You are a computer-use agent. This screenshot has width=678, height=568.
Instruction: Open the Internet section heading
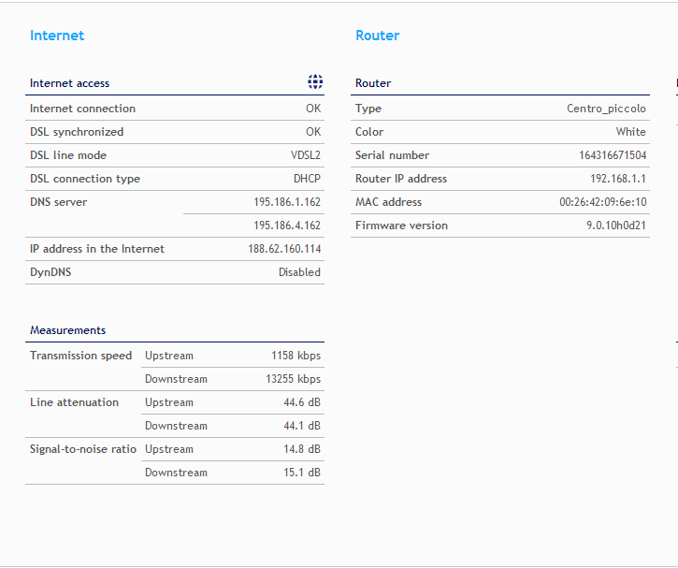coord(57,36)
